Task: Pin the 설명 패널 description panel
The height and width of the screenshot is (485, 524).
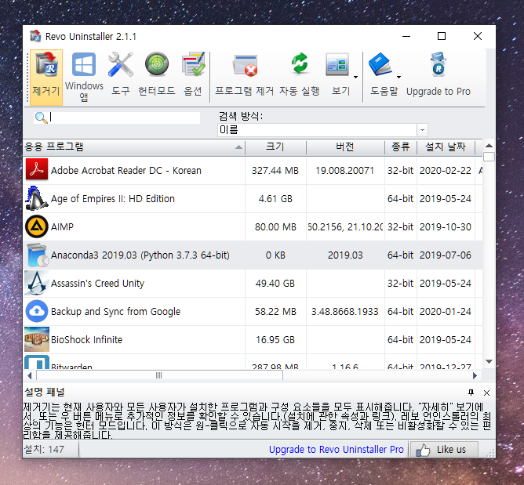Action: (471, 393)
